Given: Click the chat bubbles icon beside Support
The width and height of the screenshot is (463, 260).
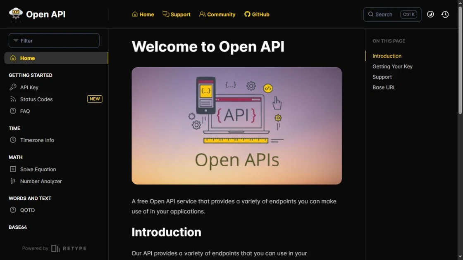Looking at the screenshot, I should point(166,14).
